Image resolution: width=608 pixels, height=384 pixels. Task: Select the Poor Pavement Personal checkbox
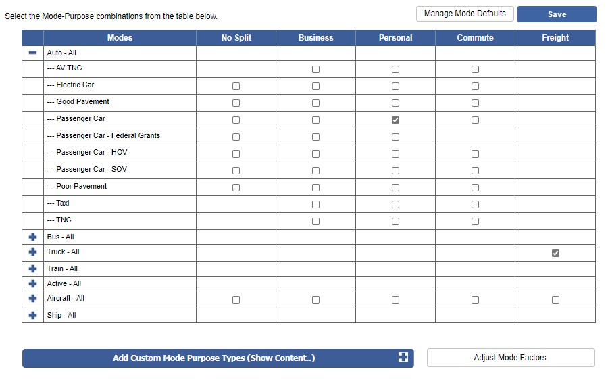(x=395, y=187)
